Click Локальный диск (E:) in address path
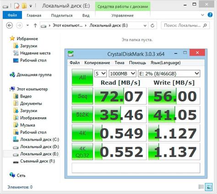The image size is (217, 194). pos(108,25)
